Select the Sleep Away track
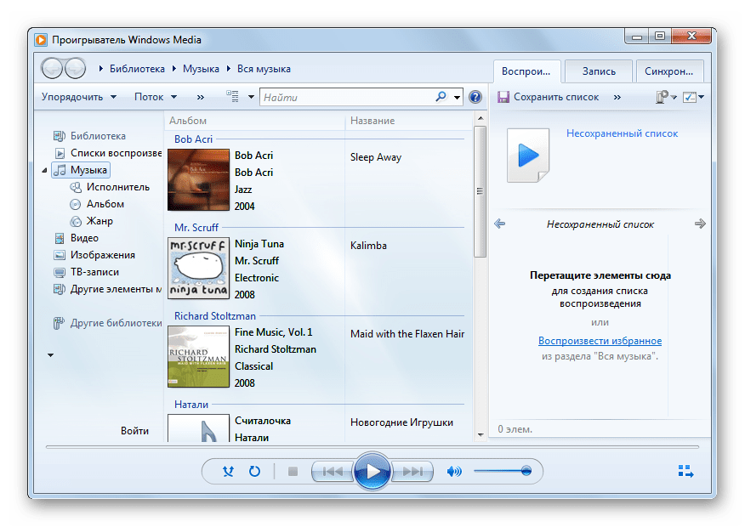 [x=376, y=157]
